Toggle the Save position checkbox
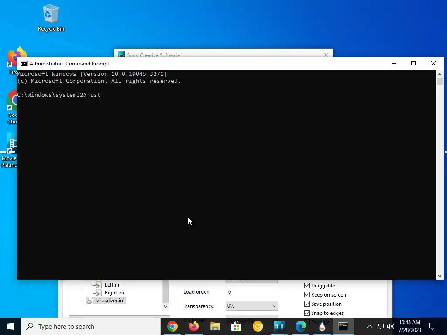 pos(307,304)
